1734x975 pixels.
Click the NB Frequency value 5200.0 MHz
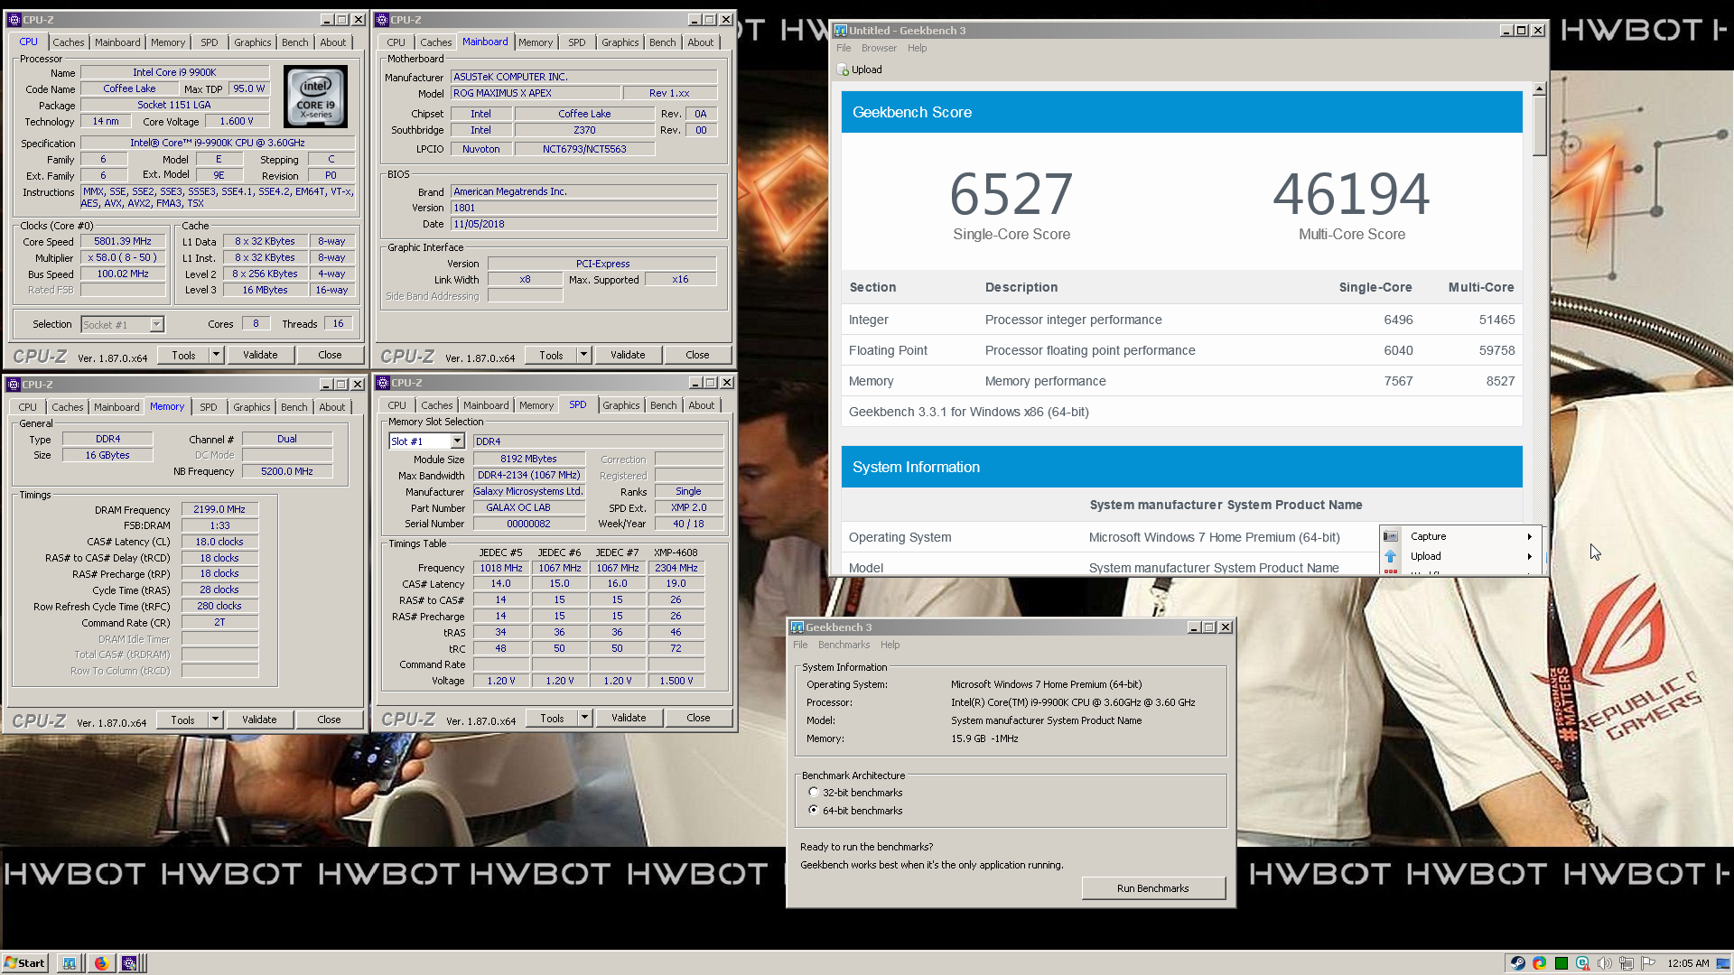[287, 471]
